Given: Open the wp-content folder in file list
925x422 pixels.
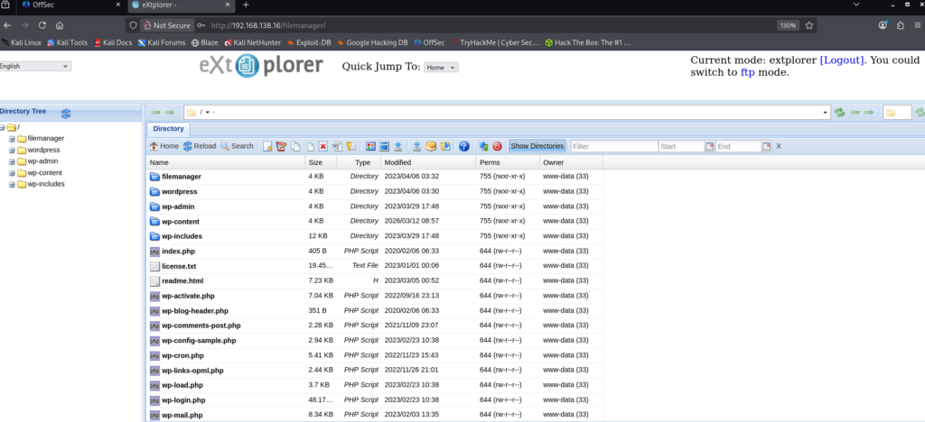Looking at the screenshot, I should coord(180,221).
